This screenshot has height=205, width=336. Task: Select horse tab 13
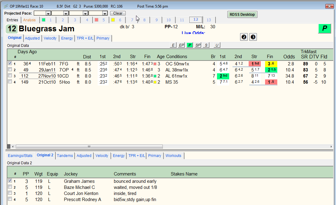pos(209,20)
